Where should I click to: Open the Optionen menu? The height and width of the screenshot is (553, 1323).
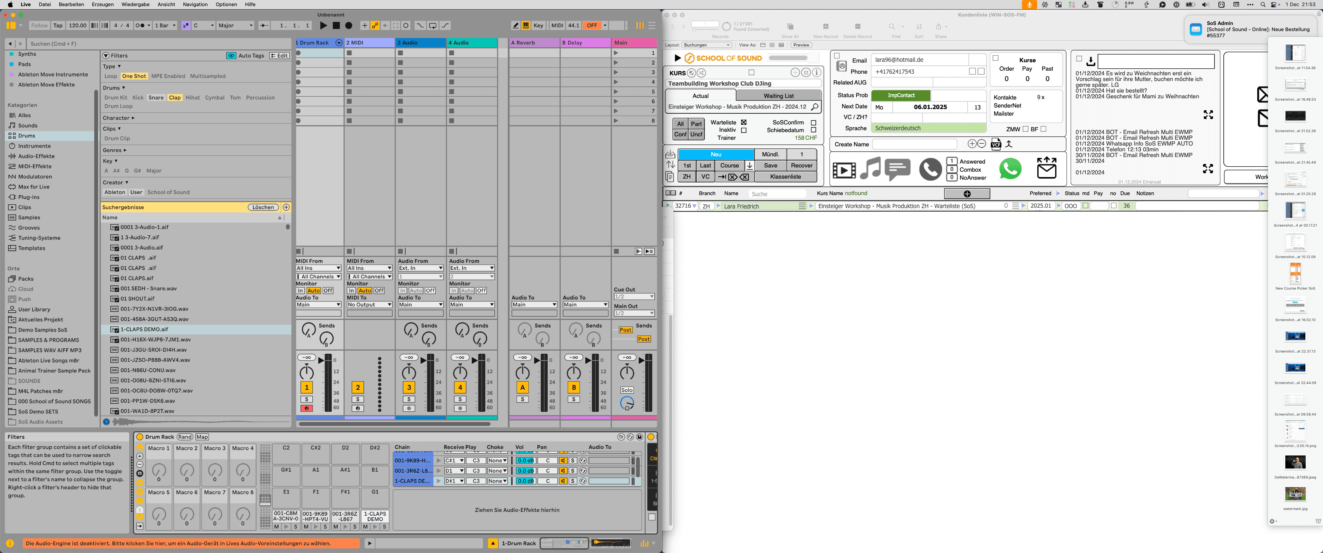tap(226, 5)
